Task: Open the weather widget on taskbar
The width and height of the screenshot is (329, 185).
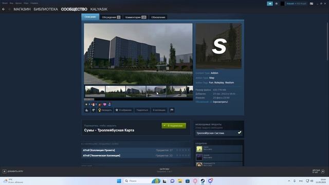Action: (x=13, y=181)
